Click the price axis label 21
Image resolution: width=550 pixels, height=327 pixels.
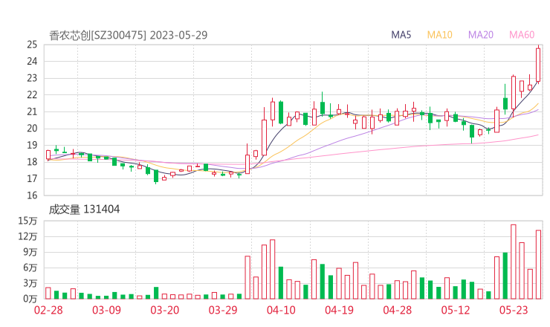point(32,112)
